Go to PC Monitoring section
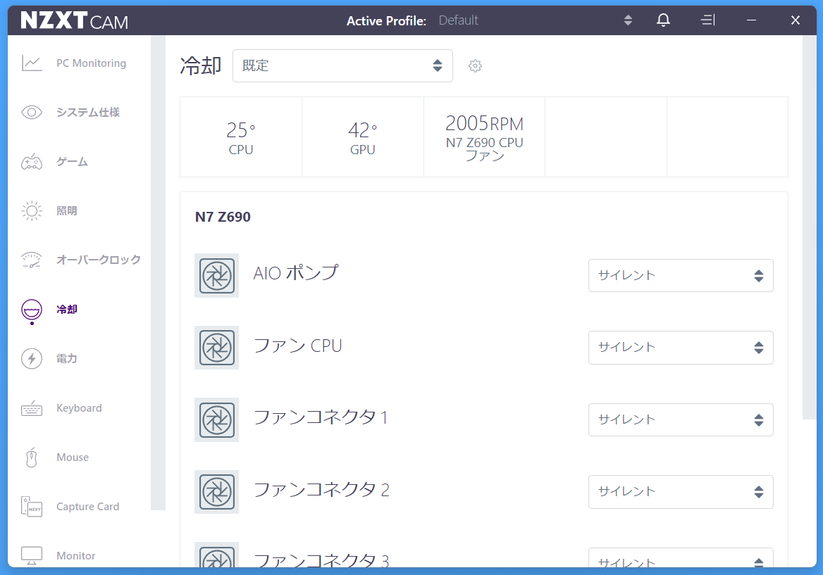Viewport: 823px width, 575px height. [92, 63]
